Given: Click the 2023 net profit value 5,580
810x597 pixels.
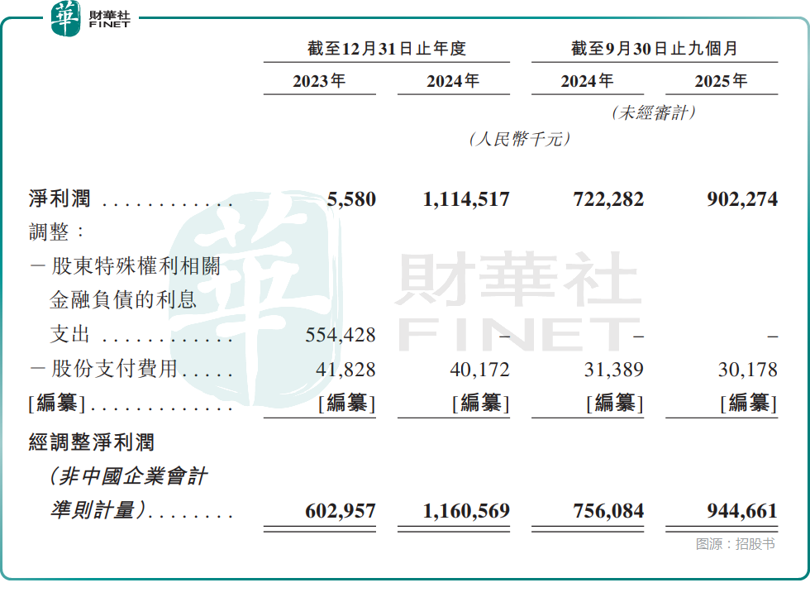Looking at the screenshot, I should coord(350,199).
